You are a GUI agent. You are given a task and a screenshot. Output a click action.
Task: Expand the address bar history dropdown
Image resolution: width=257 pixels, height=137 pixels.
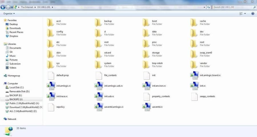pyautogui.click(x=204, y=7)
